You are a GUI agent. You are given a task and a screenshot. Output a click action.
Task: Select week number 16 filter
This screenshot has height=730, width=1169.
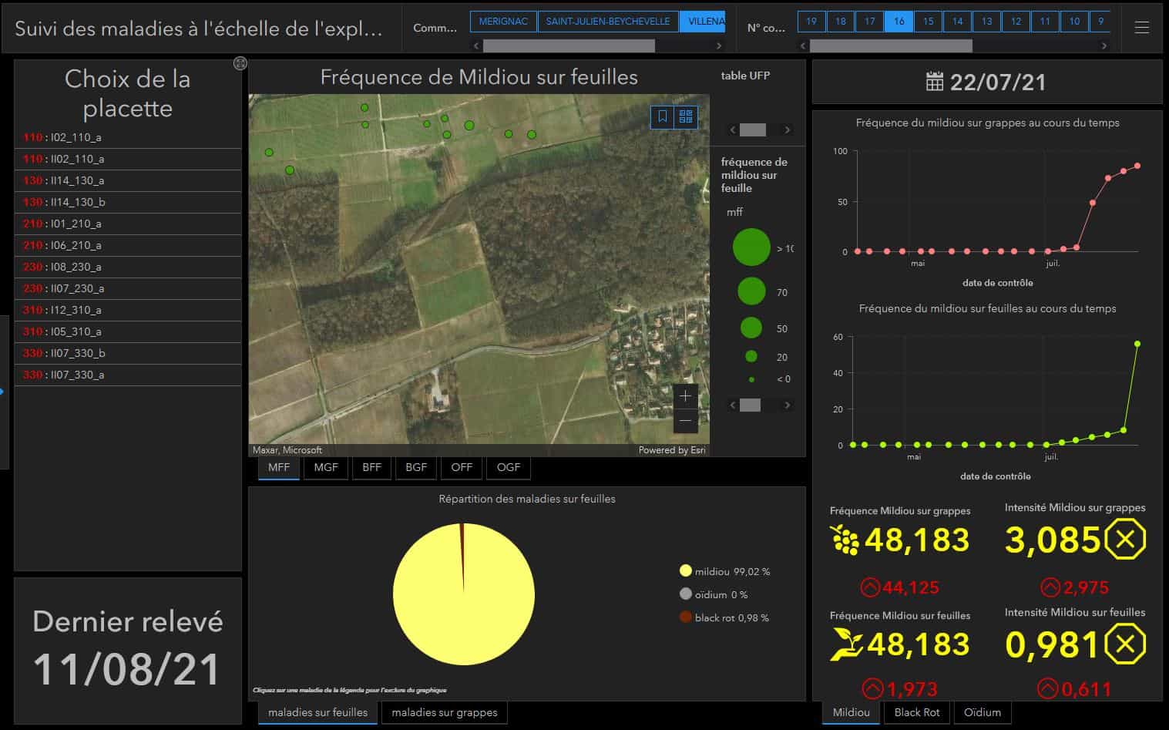[x=899, y=22]
